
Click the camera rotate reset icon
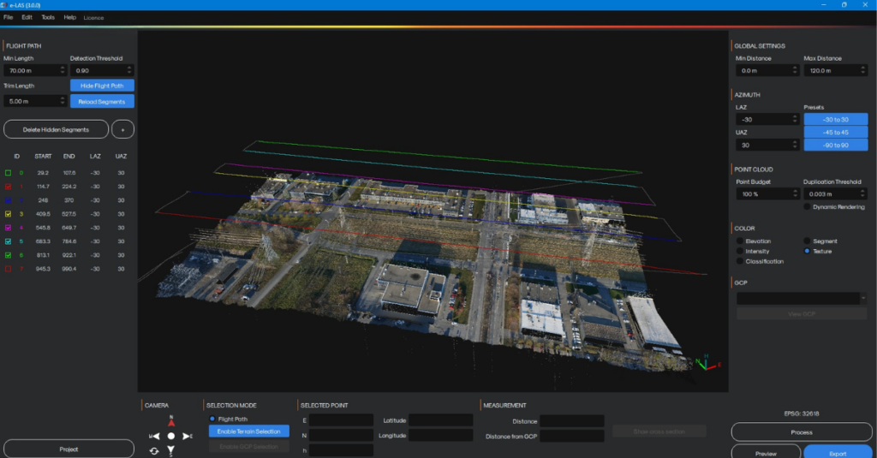coord(153,450)
